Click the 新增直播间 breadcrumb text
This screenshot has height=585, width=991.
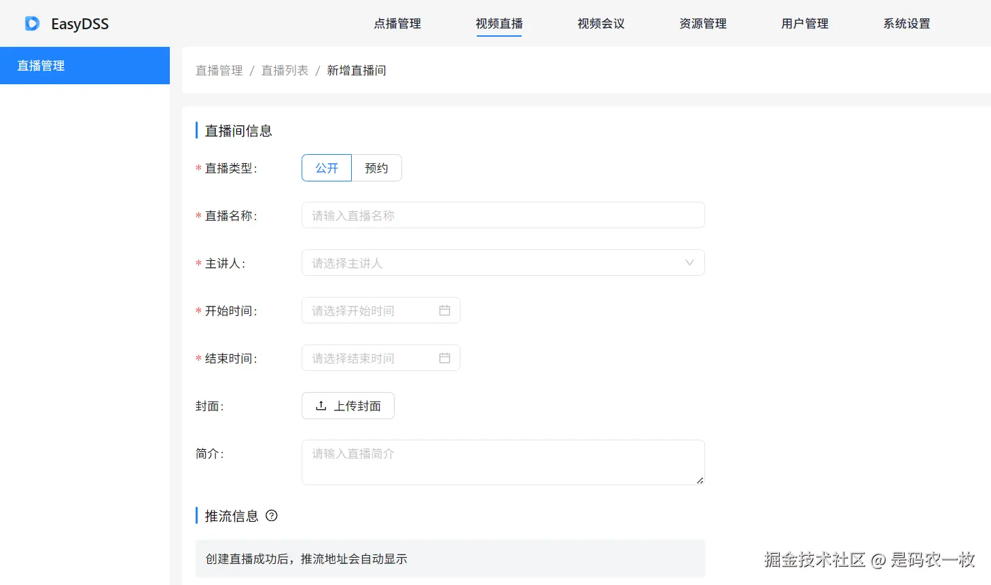pyautogui.click(x=357, y=71)
